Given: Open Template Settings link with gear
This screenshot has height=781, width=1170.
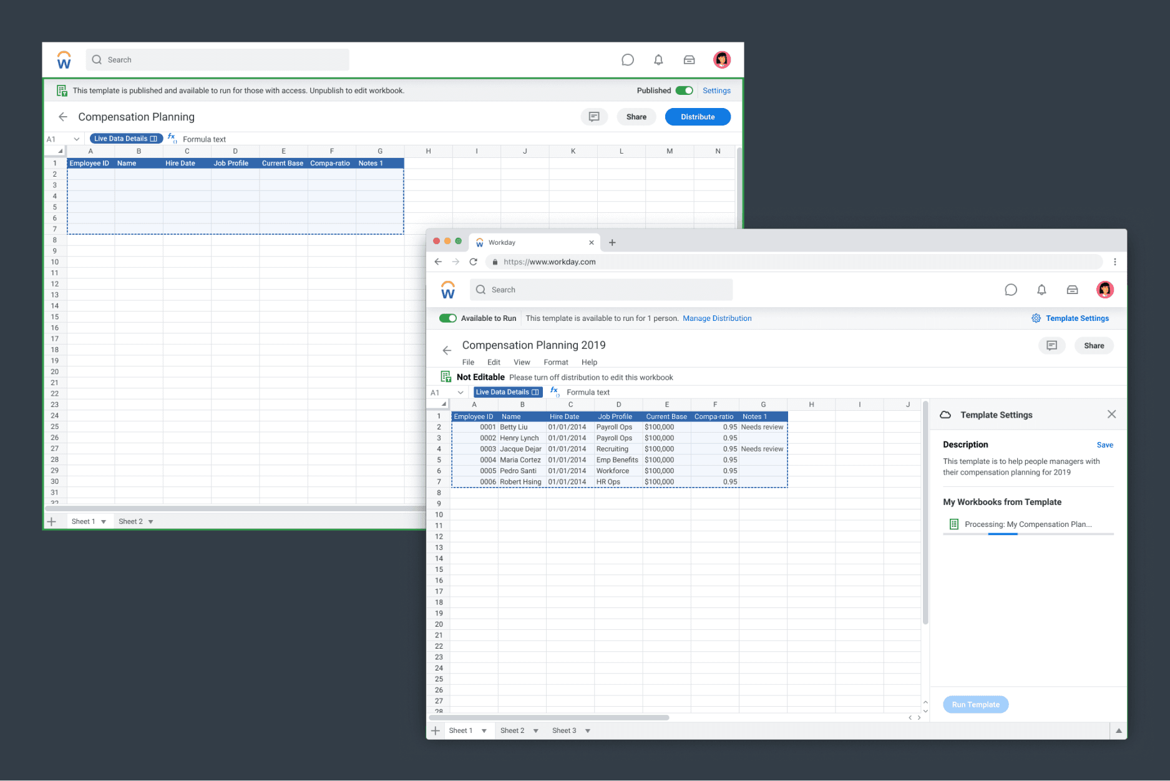Looking at the screenshot, I should [1070, 318].
